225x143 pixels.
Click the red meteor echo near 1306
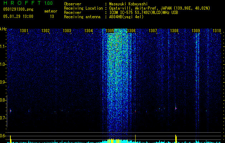(135, 111)
